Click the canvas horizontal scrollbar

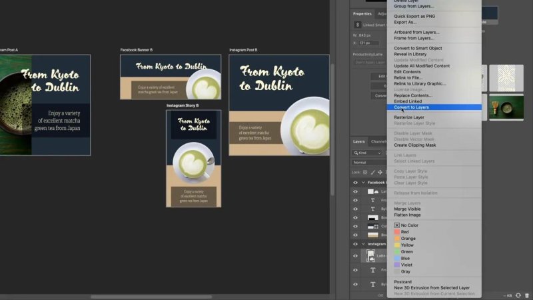(x=151, y=297)
